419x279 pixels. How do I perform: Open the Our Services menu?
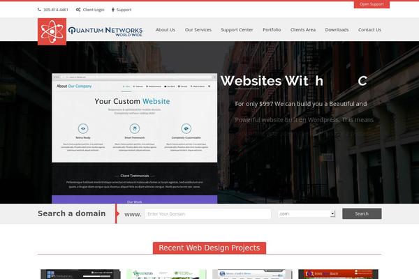[198, 29]
